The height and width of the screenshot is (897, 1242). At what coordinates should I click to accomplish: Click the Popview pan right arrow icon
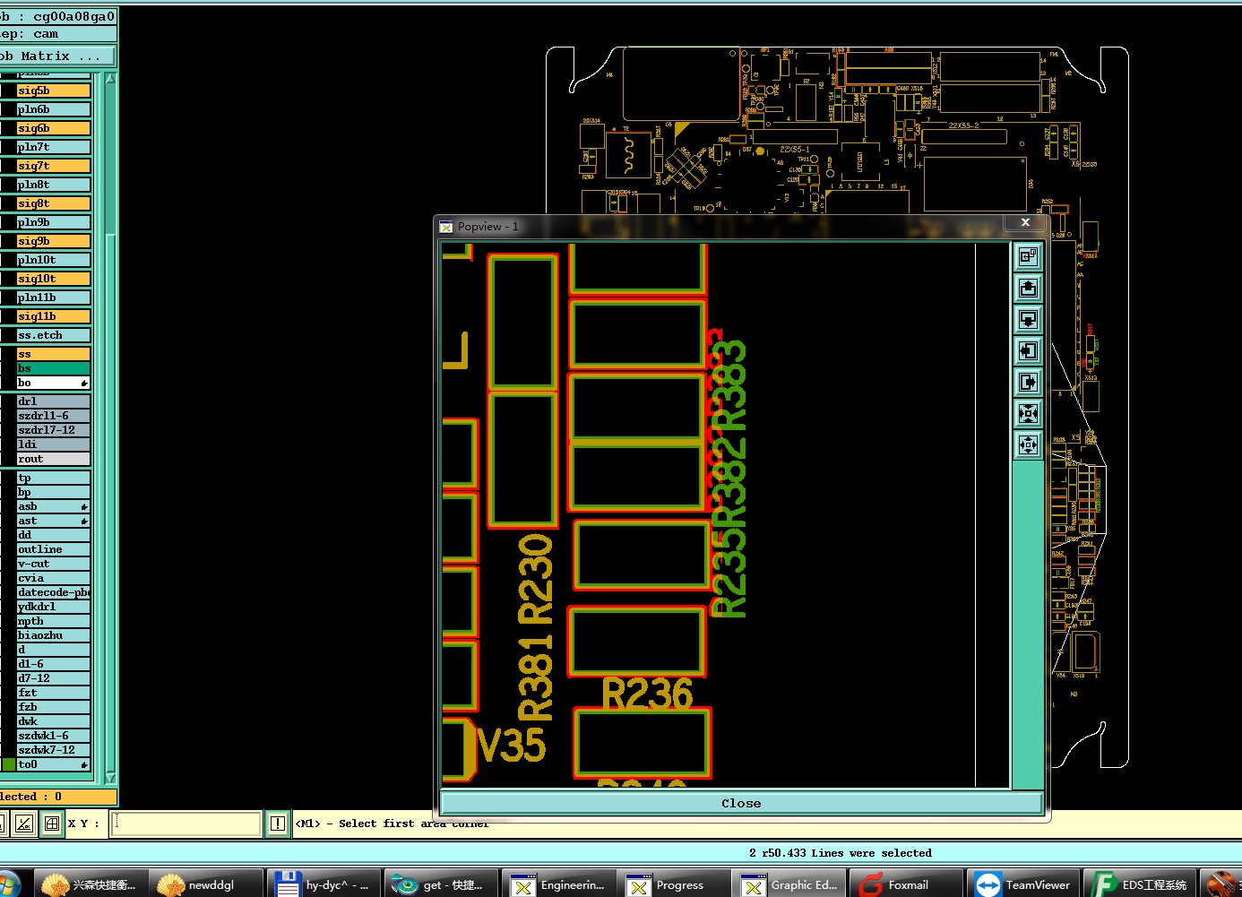click(x=1028, y=382)
